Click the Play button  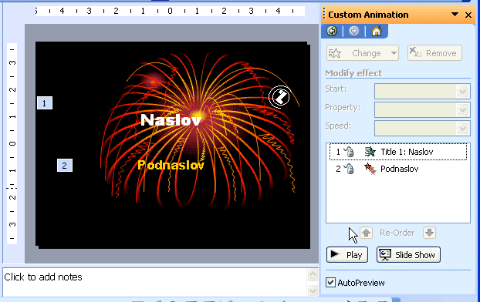point(347,255)
